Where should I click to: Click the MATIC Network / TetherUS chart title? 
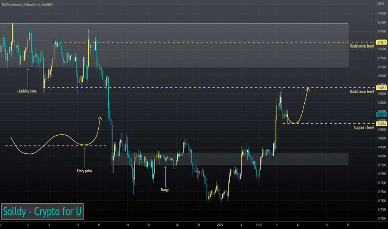tap(27, 5)
